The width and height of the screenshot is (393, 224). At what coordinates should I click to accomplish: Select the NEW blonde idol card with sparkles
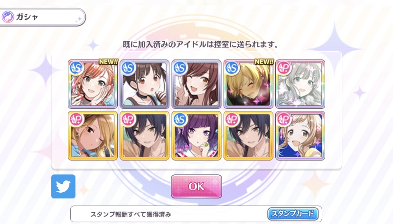[248, 84]
